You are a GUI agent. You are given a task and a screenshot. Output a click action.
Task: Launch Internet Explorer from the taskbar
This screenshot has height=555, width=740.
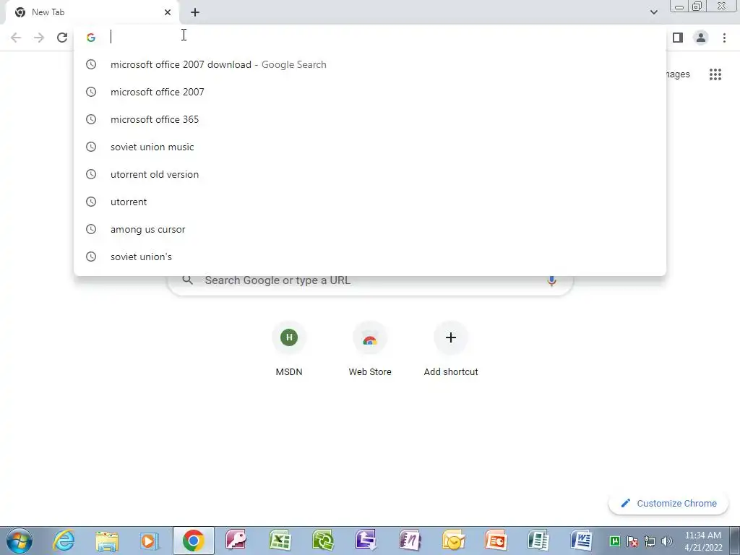pyautogui.click(x=64, y=541)
